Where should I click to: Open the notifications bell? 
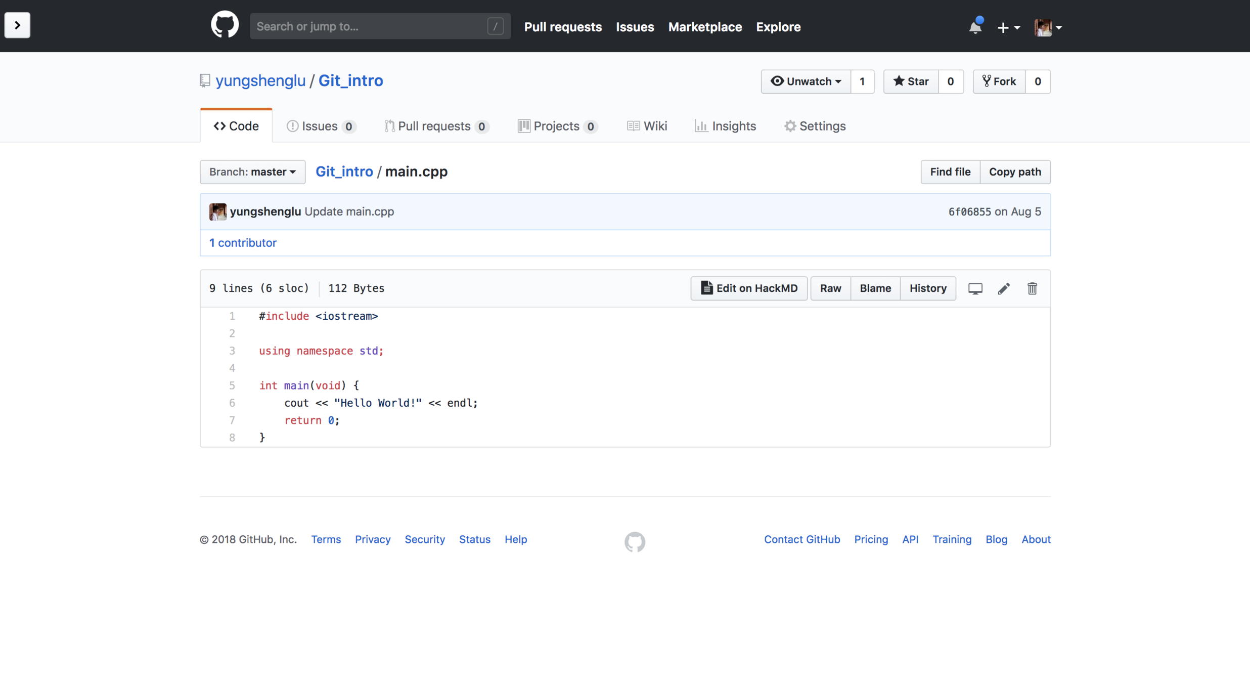(975, 27)
